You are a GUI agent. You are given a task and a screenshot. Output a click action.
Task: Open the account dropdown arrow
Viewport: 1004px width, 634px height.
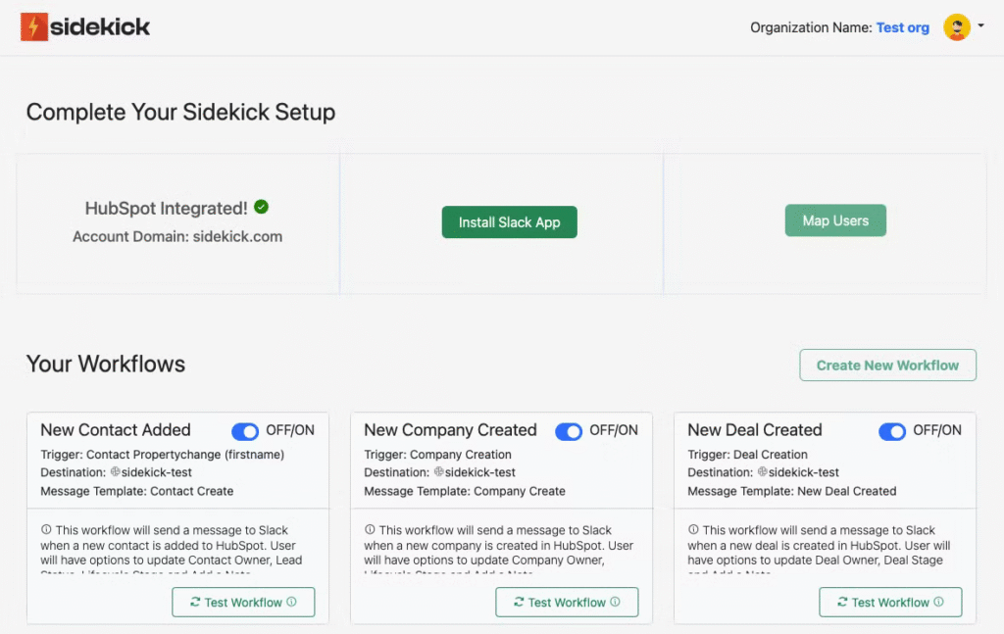click(980, 26)
